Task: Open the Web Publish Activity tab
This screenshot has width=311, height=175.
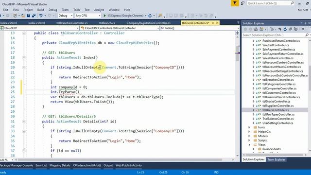Action: (x=128, y=165)
